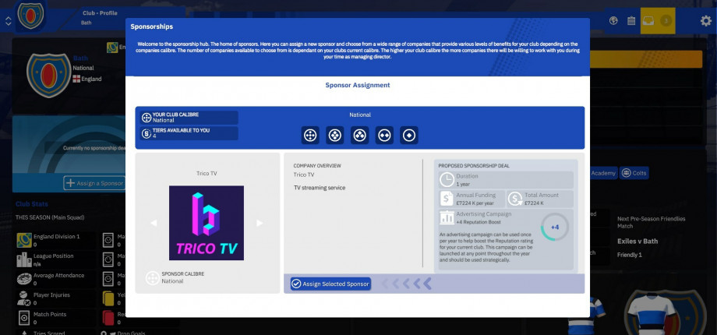The height and width of the screenshot is (335, 717).
Task: Open the calendar icon in top bar
Action: (x=631, y=21)
